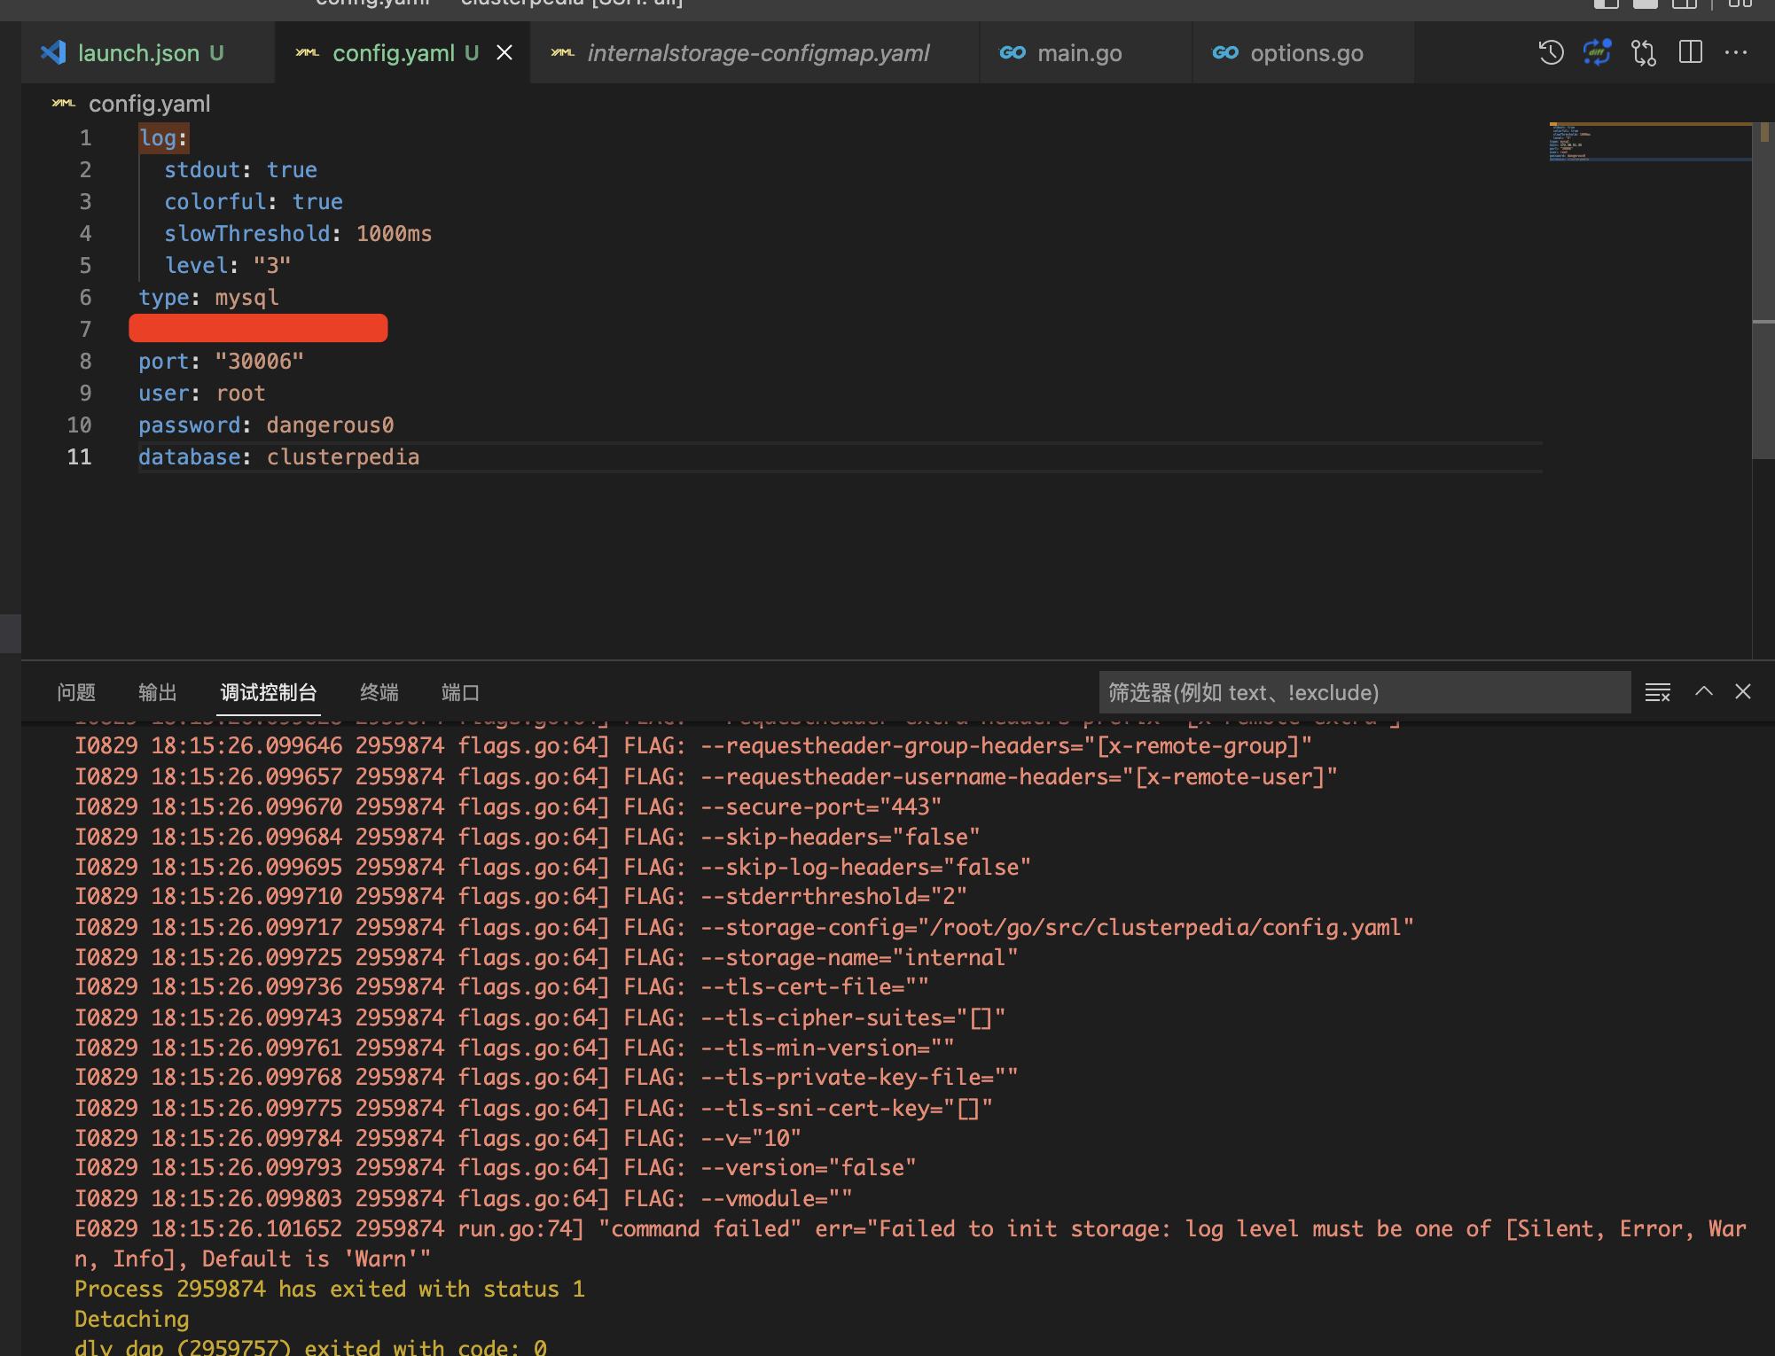1775x1356 pixels.
Task: Open more editor actions via the ellipsis
Action: click(x=1735, y=52)
